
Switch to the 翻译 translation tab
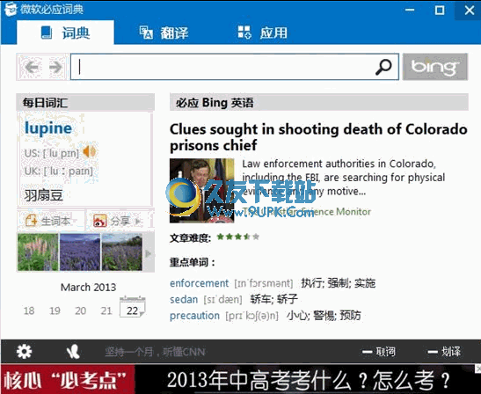(x=164, y=33)
